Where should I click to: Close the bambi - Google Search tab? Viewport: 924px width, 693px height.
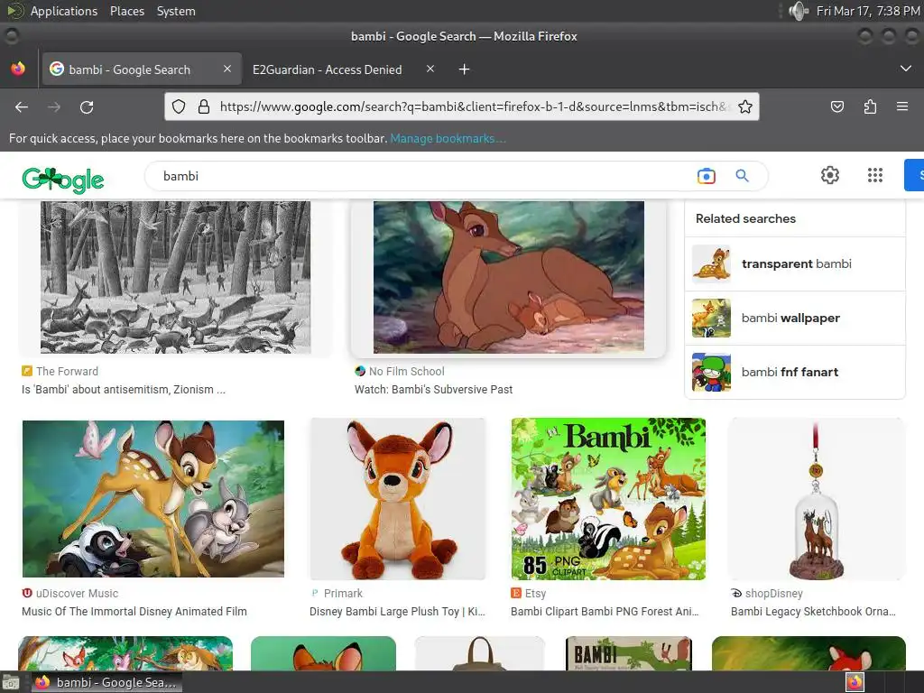coord(226,69)
